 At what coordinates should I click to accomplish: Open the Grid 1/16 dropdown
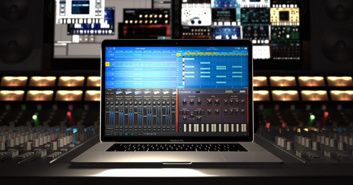click(236, 51)
